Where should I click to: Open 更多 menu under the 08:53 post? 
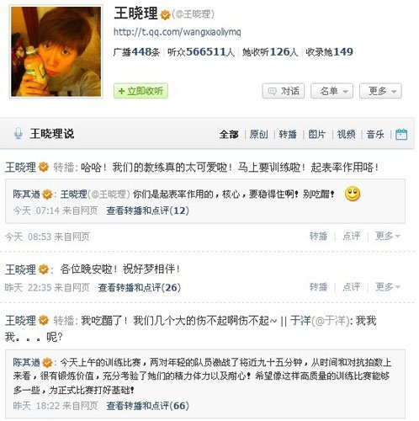pyautogui.click(x=388, y=236)
